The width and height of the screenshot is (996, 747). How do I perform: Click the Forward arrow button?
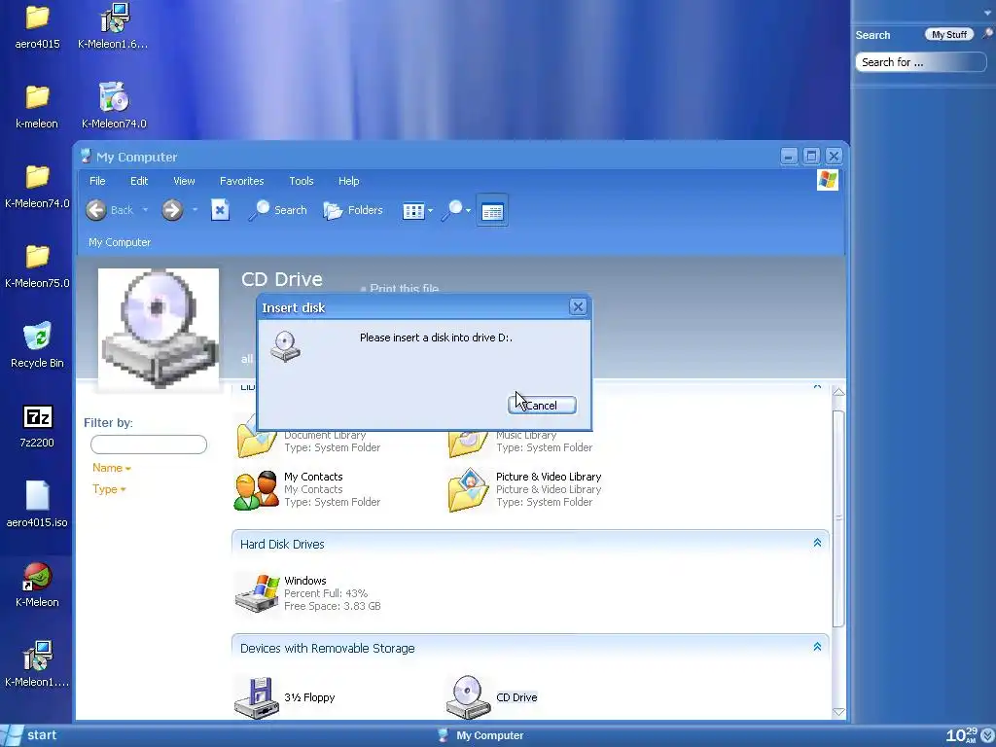[172, 210]
